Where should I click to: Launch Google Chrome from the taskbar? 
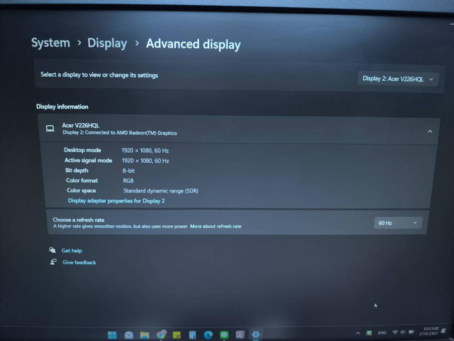point(161,334)
